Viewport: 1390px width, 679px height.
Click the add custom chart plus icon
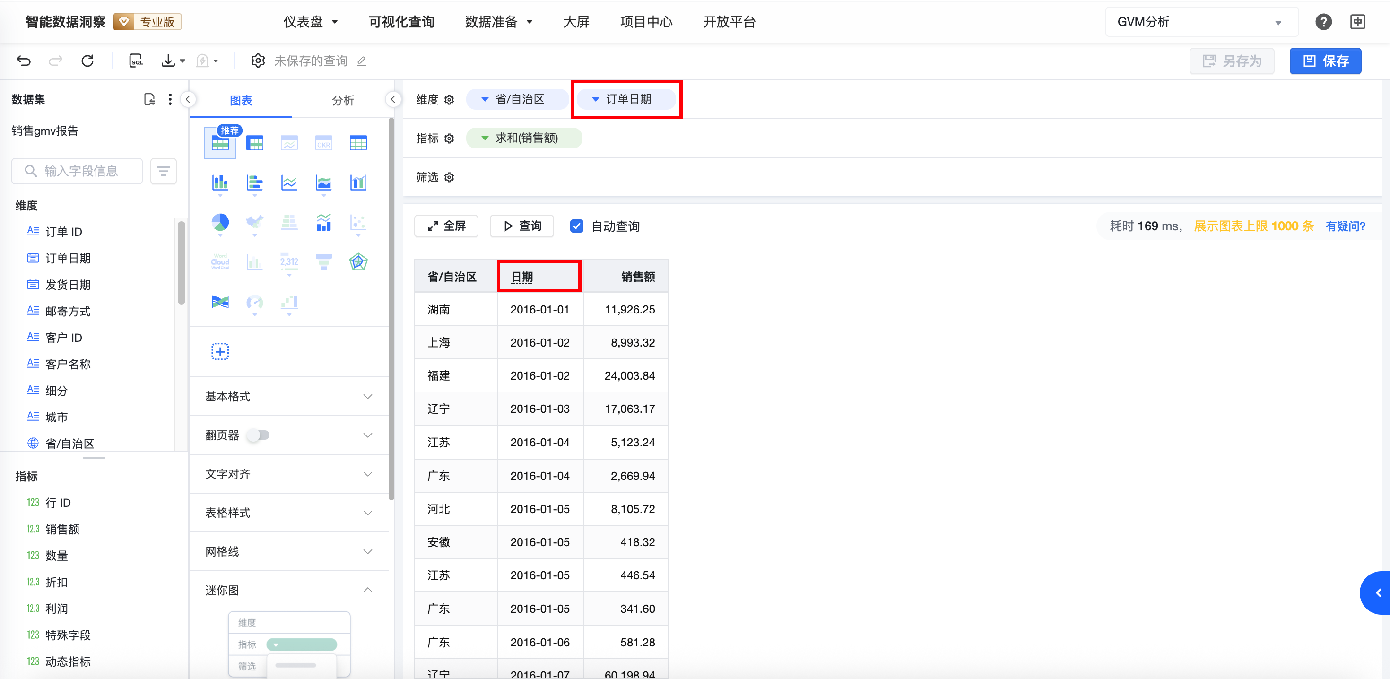(x=220, y=351)
